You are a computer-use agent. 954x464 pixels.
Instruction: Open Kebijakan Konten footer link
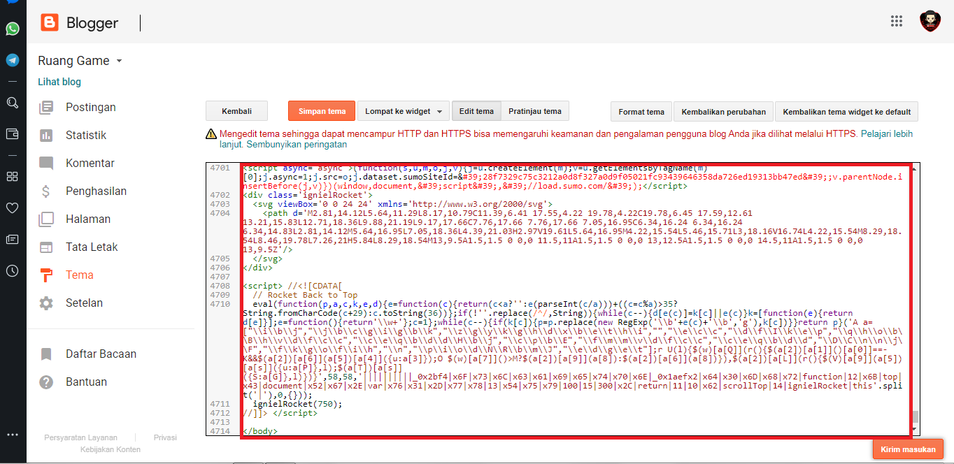[x=111, y=449]
